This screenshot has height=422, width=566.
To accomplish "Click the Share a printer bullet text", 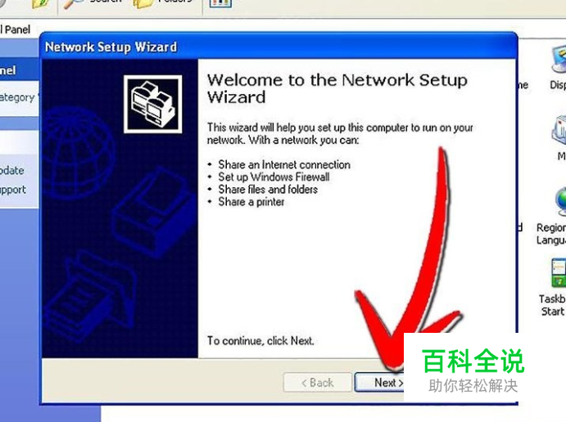I will coord(251,202).
